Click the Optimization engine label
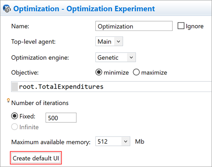 pyautogui.click(x=40, y=58)
